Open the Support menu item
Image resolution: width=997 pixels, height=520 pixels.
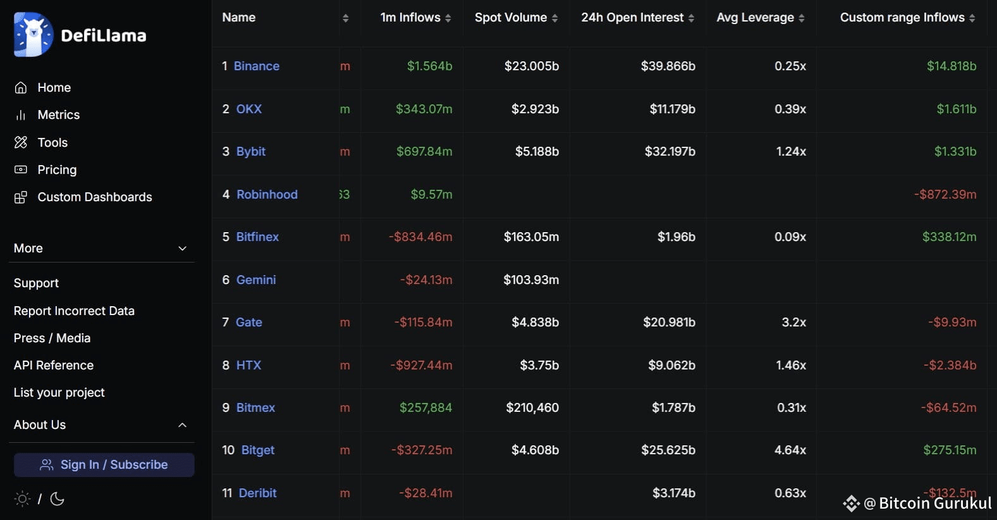click(x=36, y=283)
